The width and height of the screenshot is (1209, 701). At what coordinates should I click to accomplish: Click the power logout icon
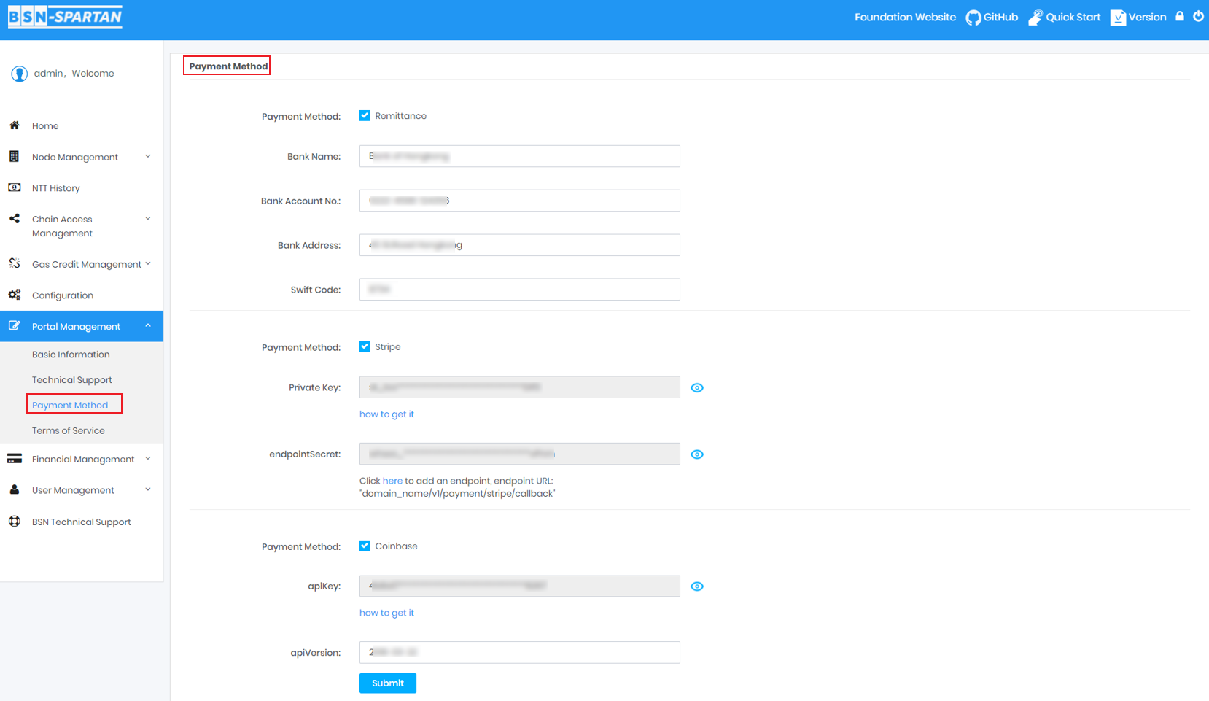click(x=1198, y=15)
